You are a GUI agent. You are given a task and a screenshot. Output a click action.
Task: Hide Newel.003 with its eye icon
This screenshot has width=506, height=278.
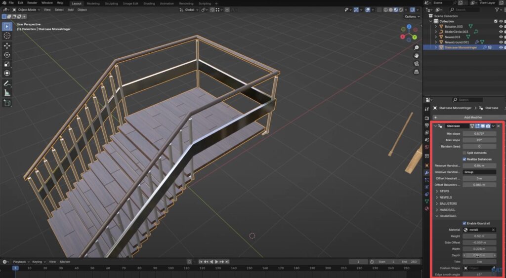pos(501,37)
